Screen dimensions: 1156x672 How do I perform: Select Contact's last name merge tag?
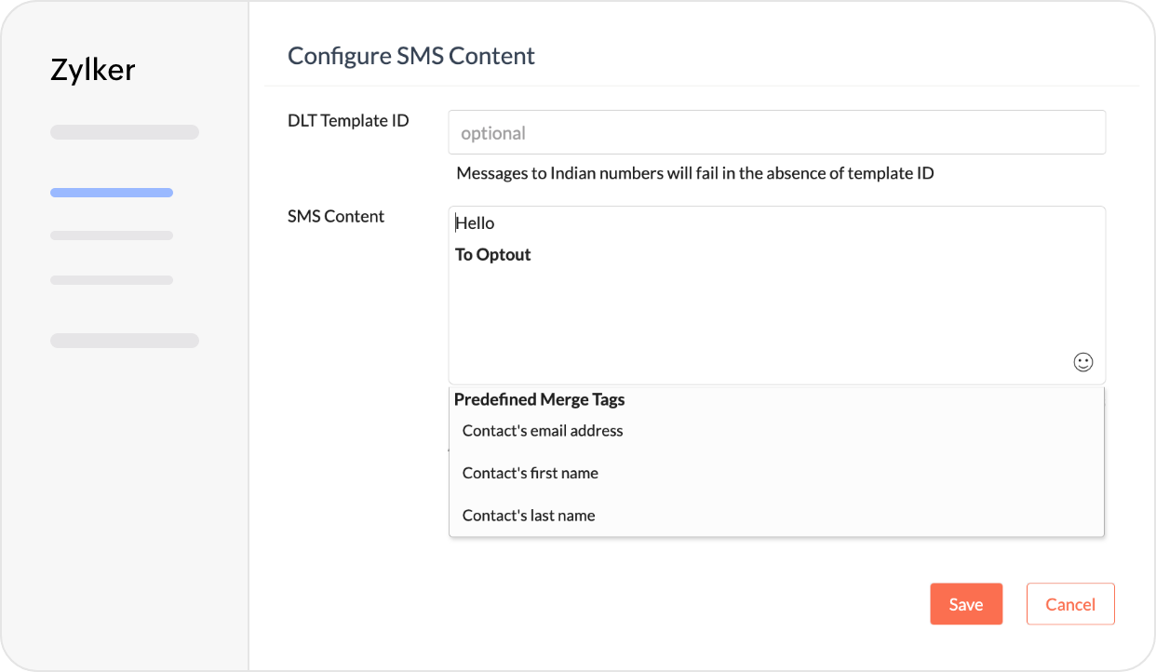529,516
